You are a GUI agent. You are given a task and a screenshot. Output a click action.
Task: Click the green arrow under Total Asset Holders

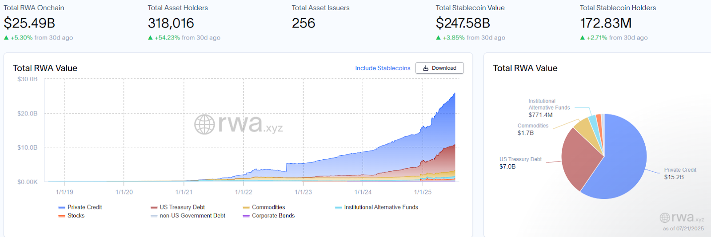(150, 38)
